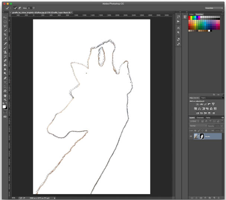Toggle Quick Mask mode
The height and width of the screenshot is (200, 226).
click(5, 112)
